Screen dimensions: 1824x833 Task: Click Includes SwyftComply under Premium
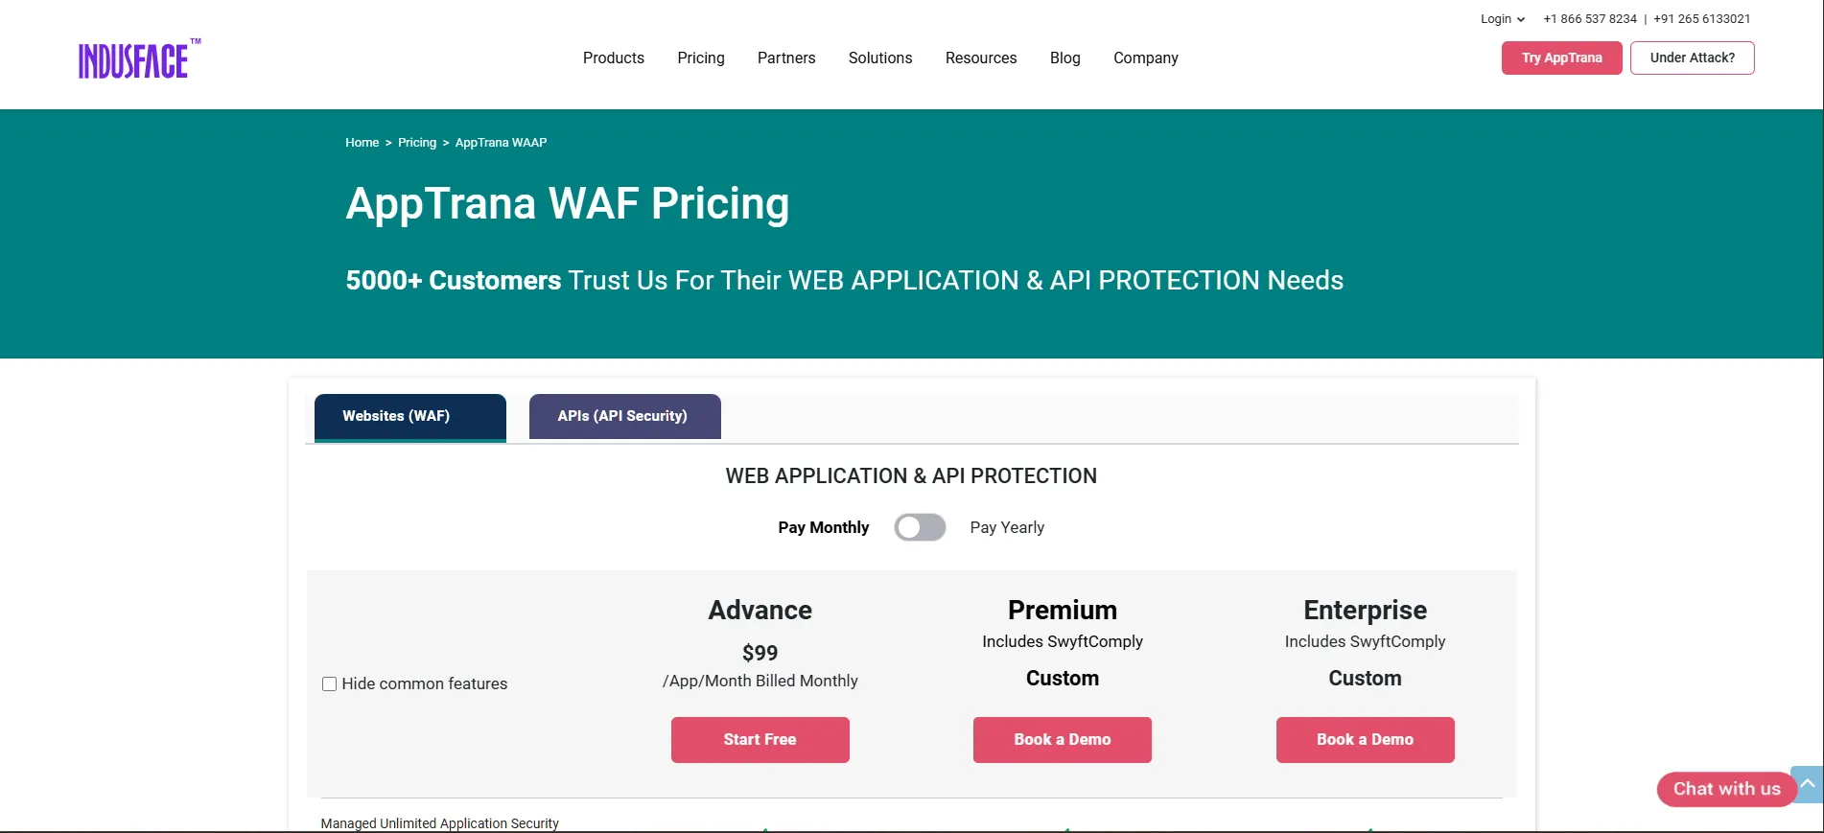1063,641
